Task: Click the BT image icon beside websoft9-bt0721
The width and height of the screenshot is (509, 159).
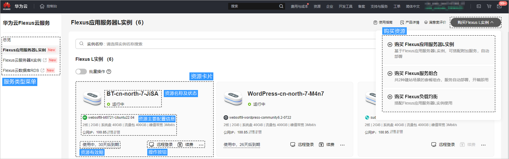Action: coord(85,118)
